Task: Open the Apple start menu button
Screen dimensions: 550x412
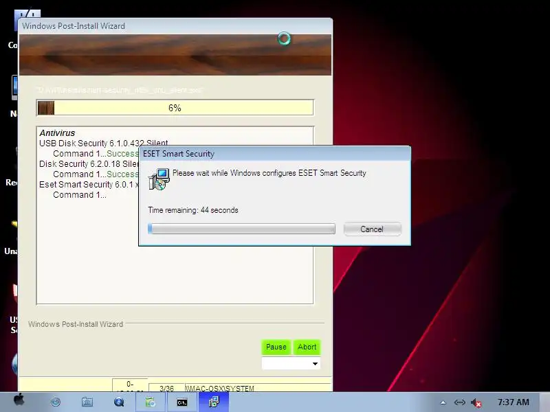Action: [x=19, y=400]
